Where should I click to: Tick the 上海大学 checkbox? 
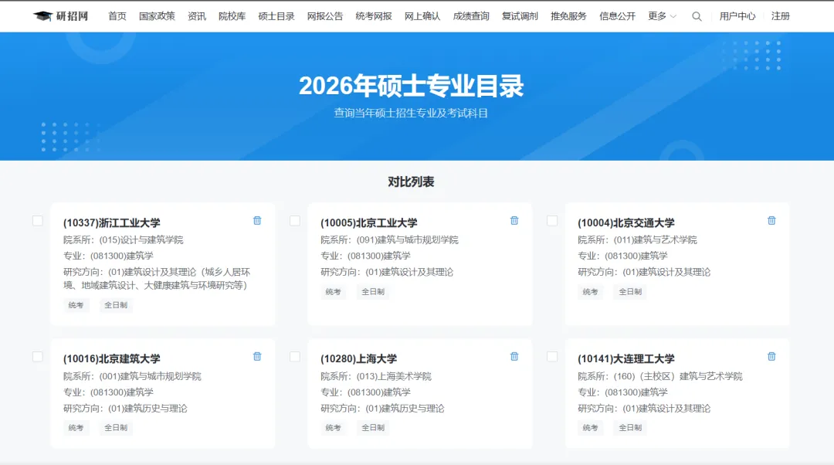click(x=295, y=356)
